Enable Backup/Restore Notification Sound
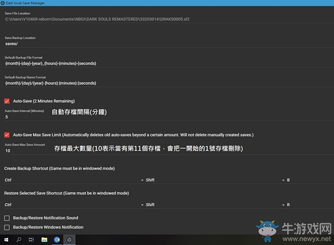Image resolution: width=334 pixels, height=245 pixels. (x=7, y=218)
